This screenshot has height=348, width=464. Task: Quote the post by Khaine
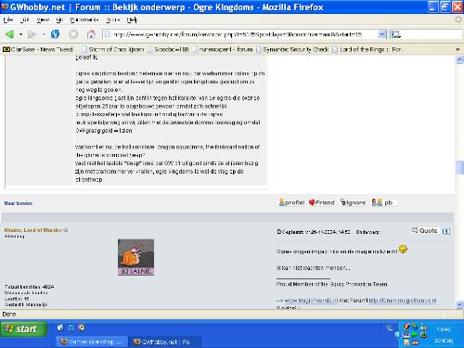pyautogui.click(x=424, y=230)
